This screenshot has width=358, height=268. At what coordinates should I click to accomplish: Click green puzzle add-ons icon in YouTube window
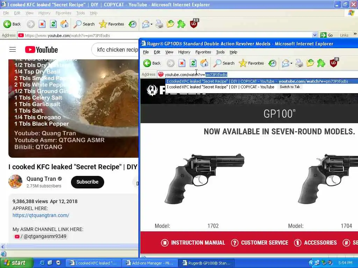tap(181, 24)
